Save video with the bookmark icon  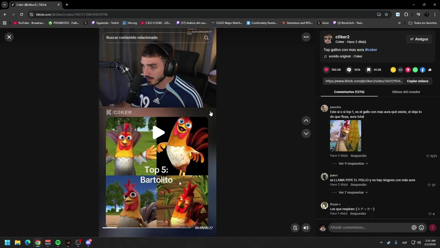368,70
